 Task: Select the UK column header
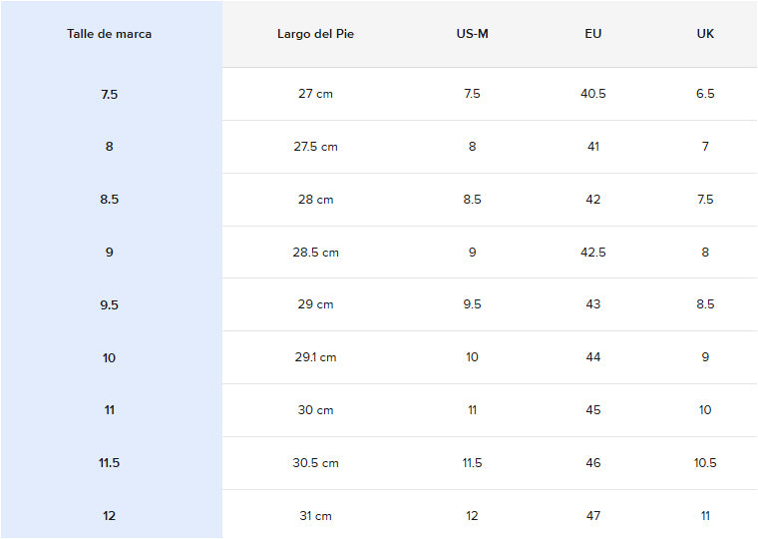point(705,34)
